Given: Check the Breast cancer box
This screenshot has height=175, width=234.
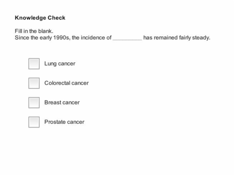Looking at the screenshot, I should [x=34, y=103].
